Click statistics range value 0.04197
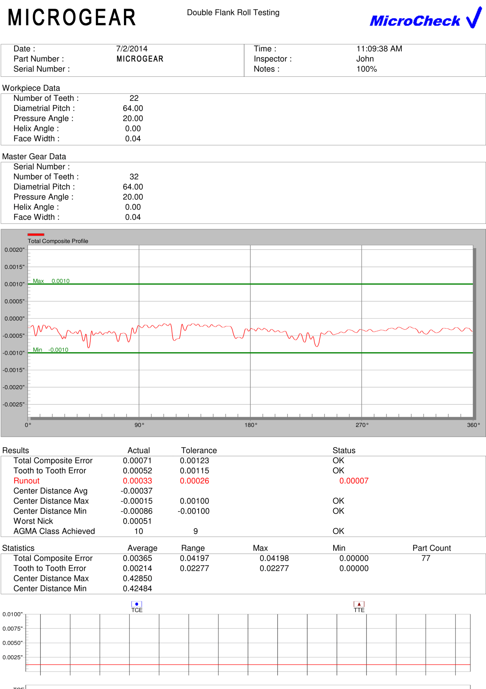 click(x=194, y=558)
